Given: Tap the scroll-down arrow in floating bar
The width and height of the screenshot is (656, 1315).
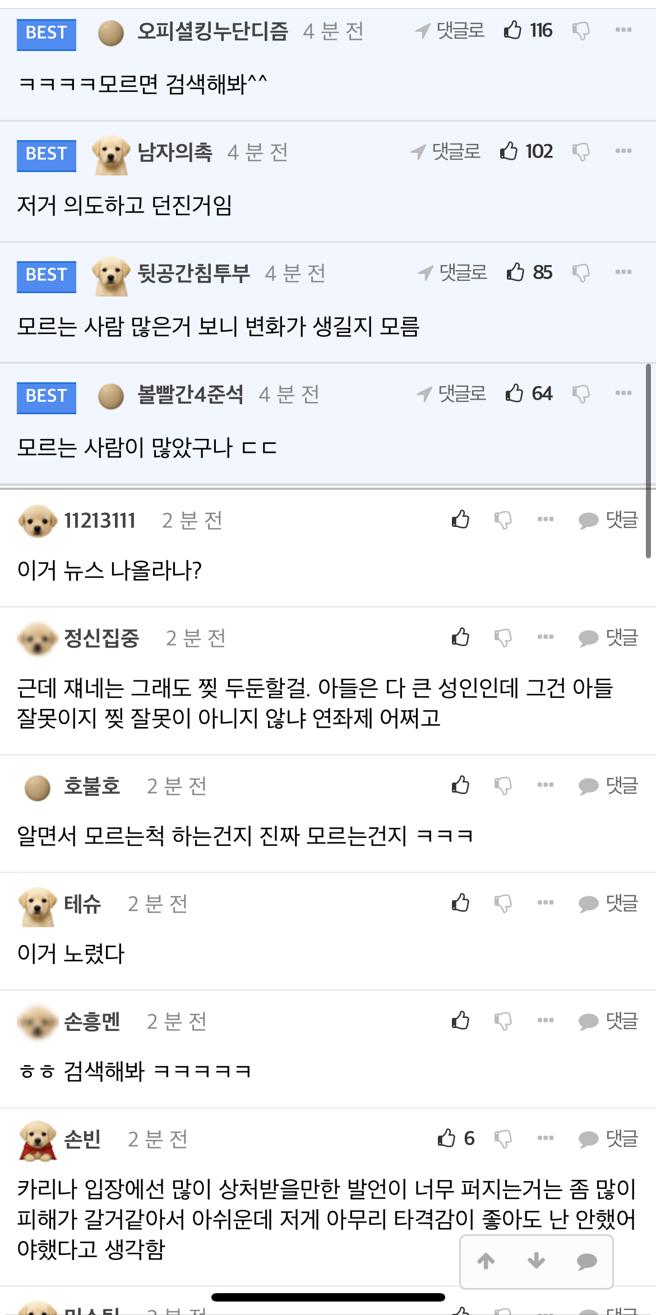Looking at the screenshot, I should point(537,1261).
